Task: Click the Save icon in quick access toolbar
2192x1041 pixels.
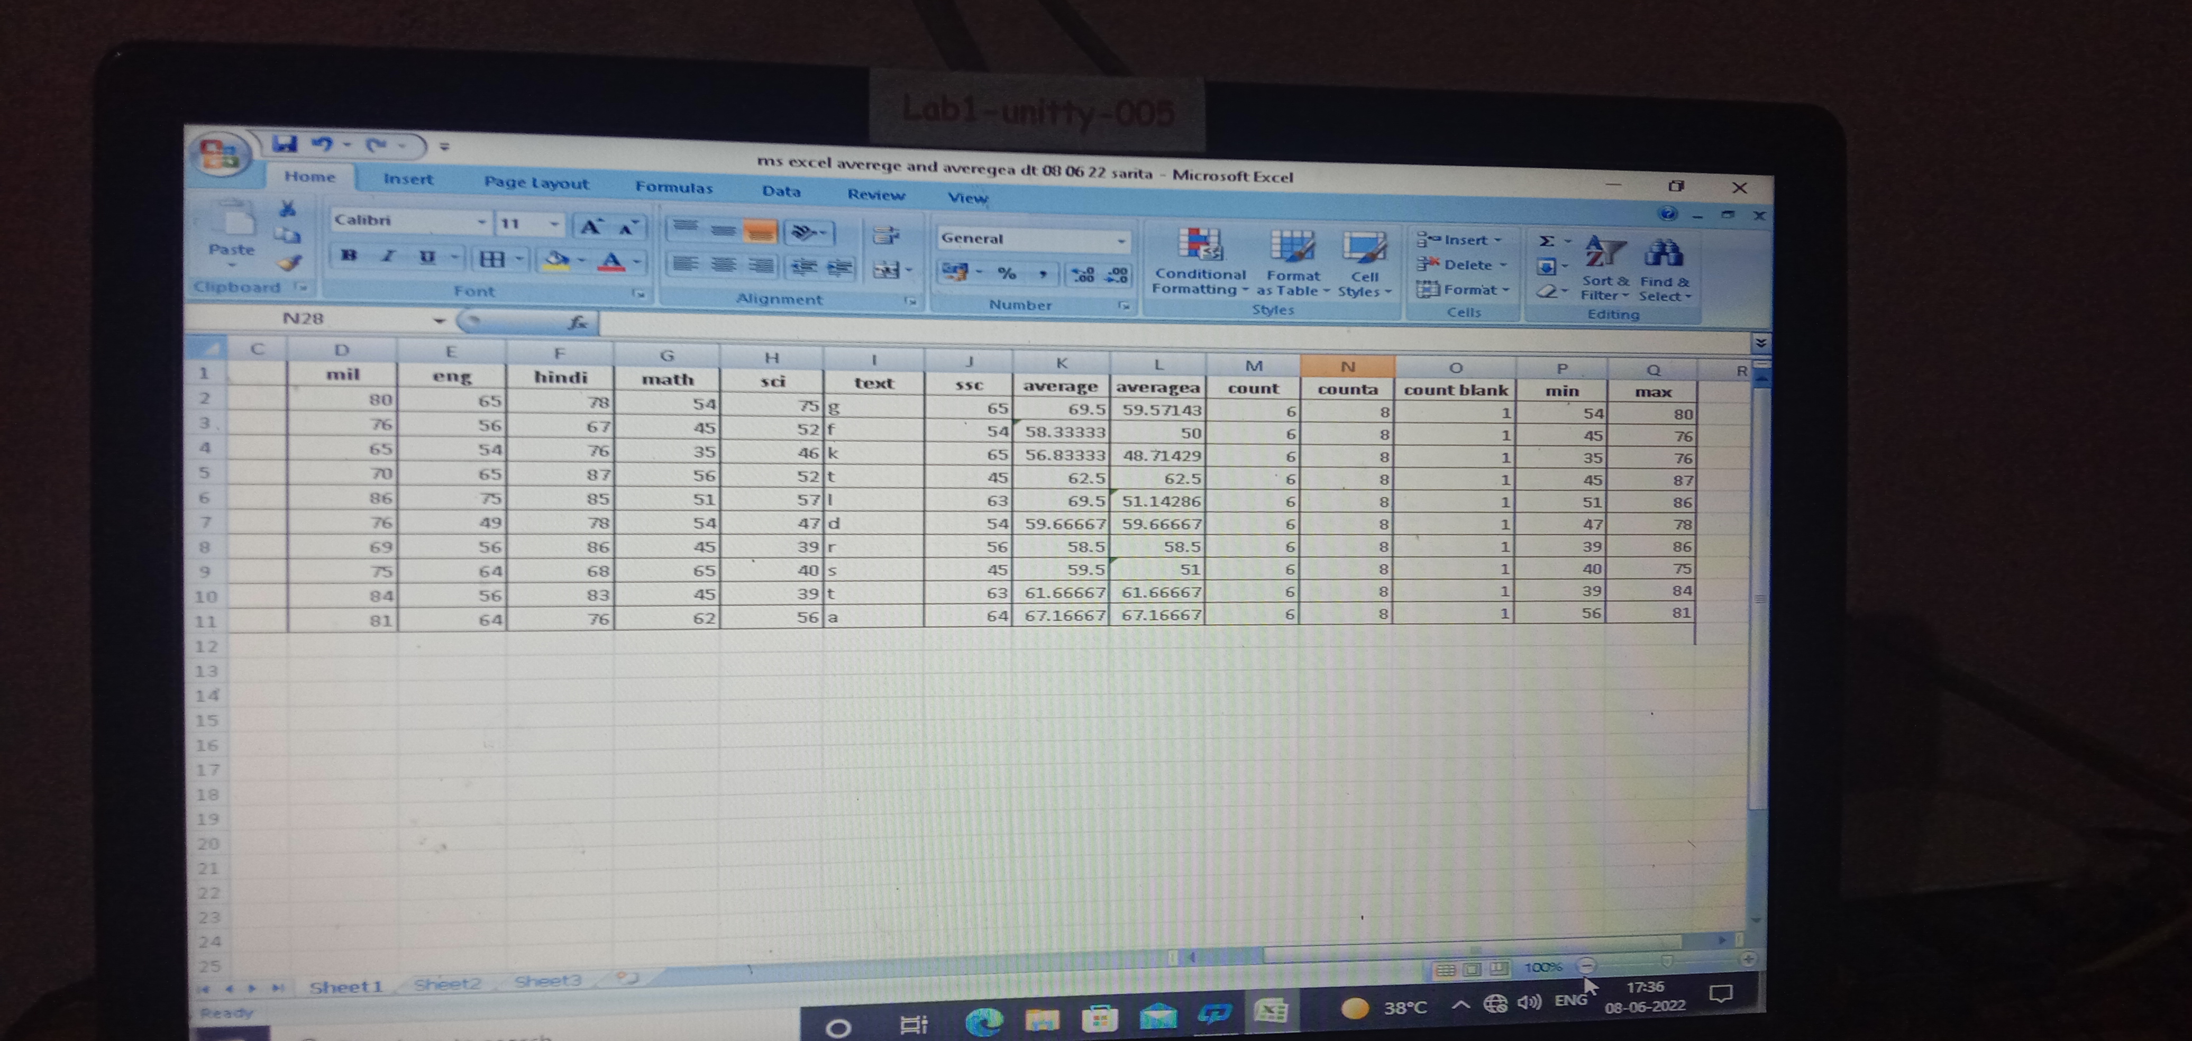Action: coord(284,144)
